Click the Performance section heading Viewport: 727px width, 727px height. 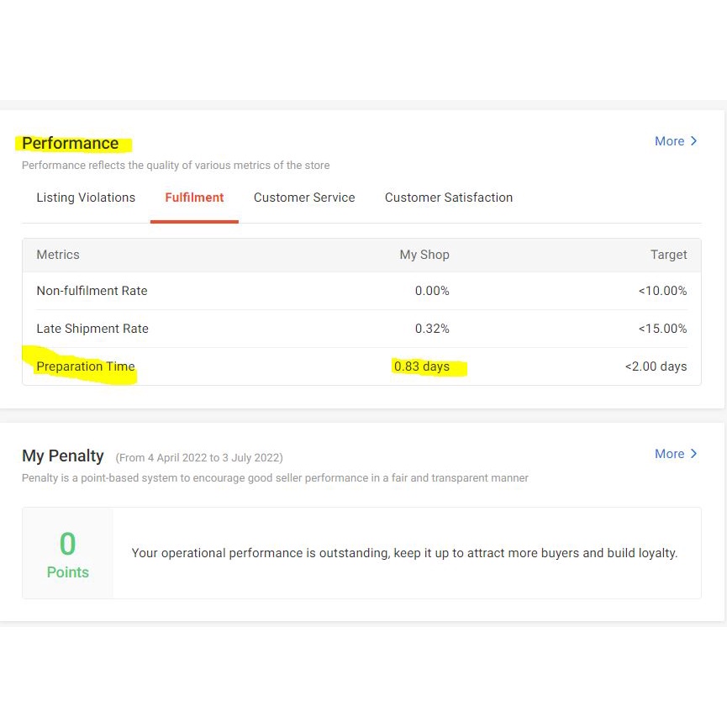coord(71,143)
